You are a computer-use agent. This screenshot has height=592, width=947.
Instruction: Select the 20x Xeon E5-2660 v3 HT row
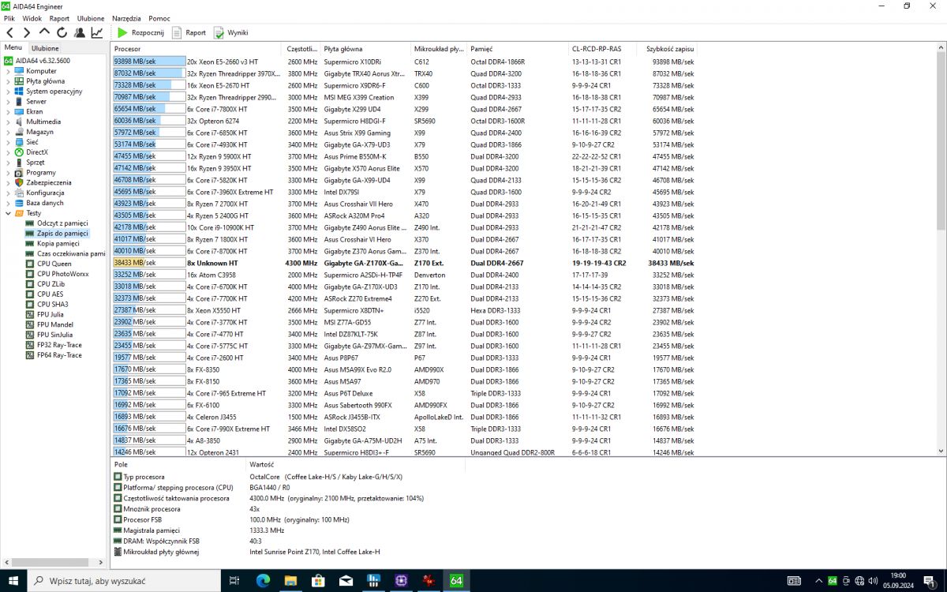[404, 62]
